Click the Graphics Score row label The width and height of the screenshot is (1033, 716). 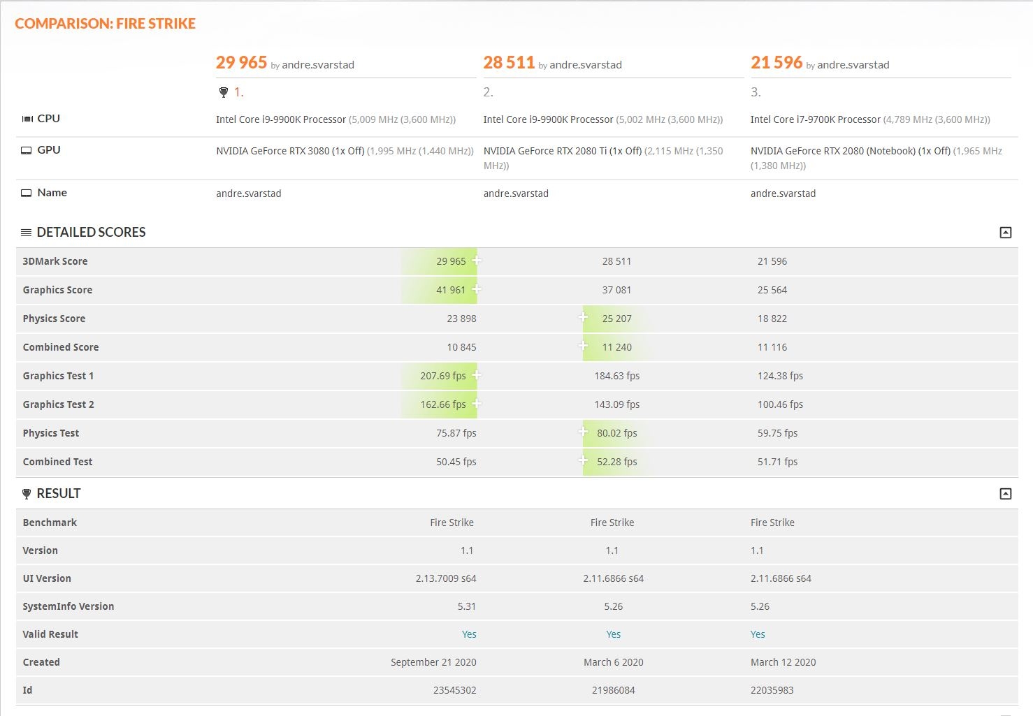point(57,290)
